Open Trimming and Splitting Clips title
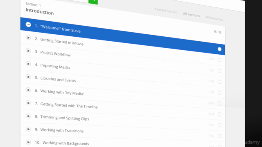This screenshot has width=262, height=147. tap(65, 118)
